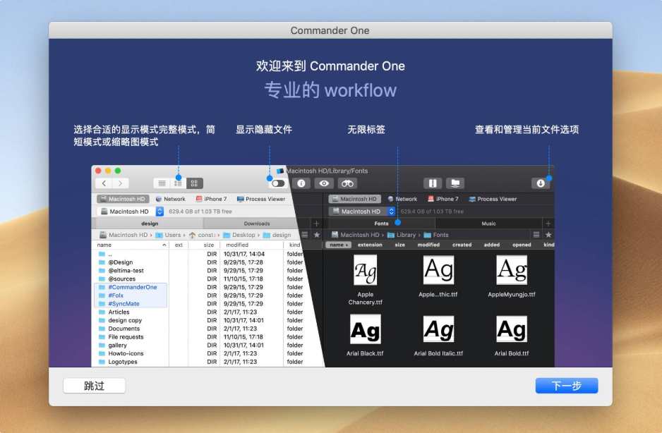
Task: Click the favorites star in the light pane
Action: [x=317, y=235]
